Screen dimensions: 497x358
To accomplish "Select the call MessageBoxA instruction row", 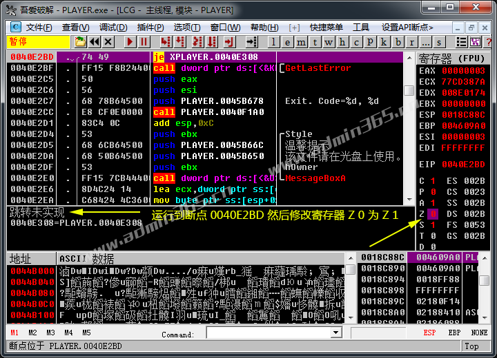I will coord(205,178).
